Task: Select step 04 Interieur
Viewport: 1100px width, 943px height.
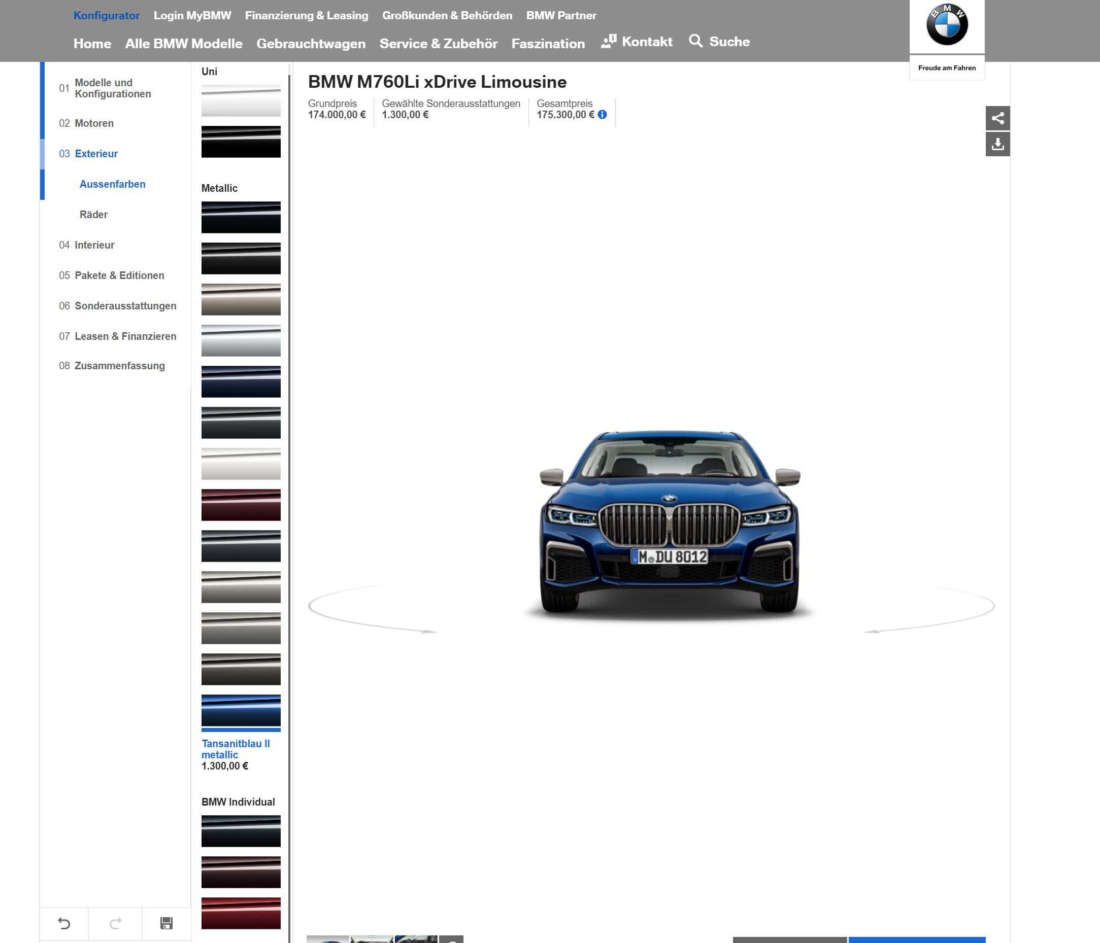Action: 94,245
